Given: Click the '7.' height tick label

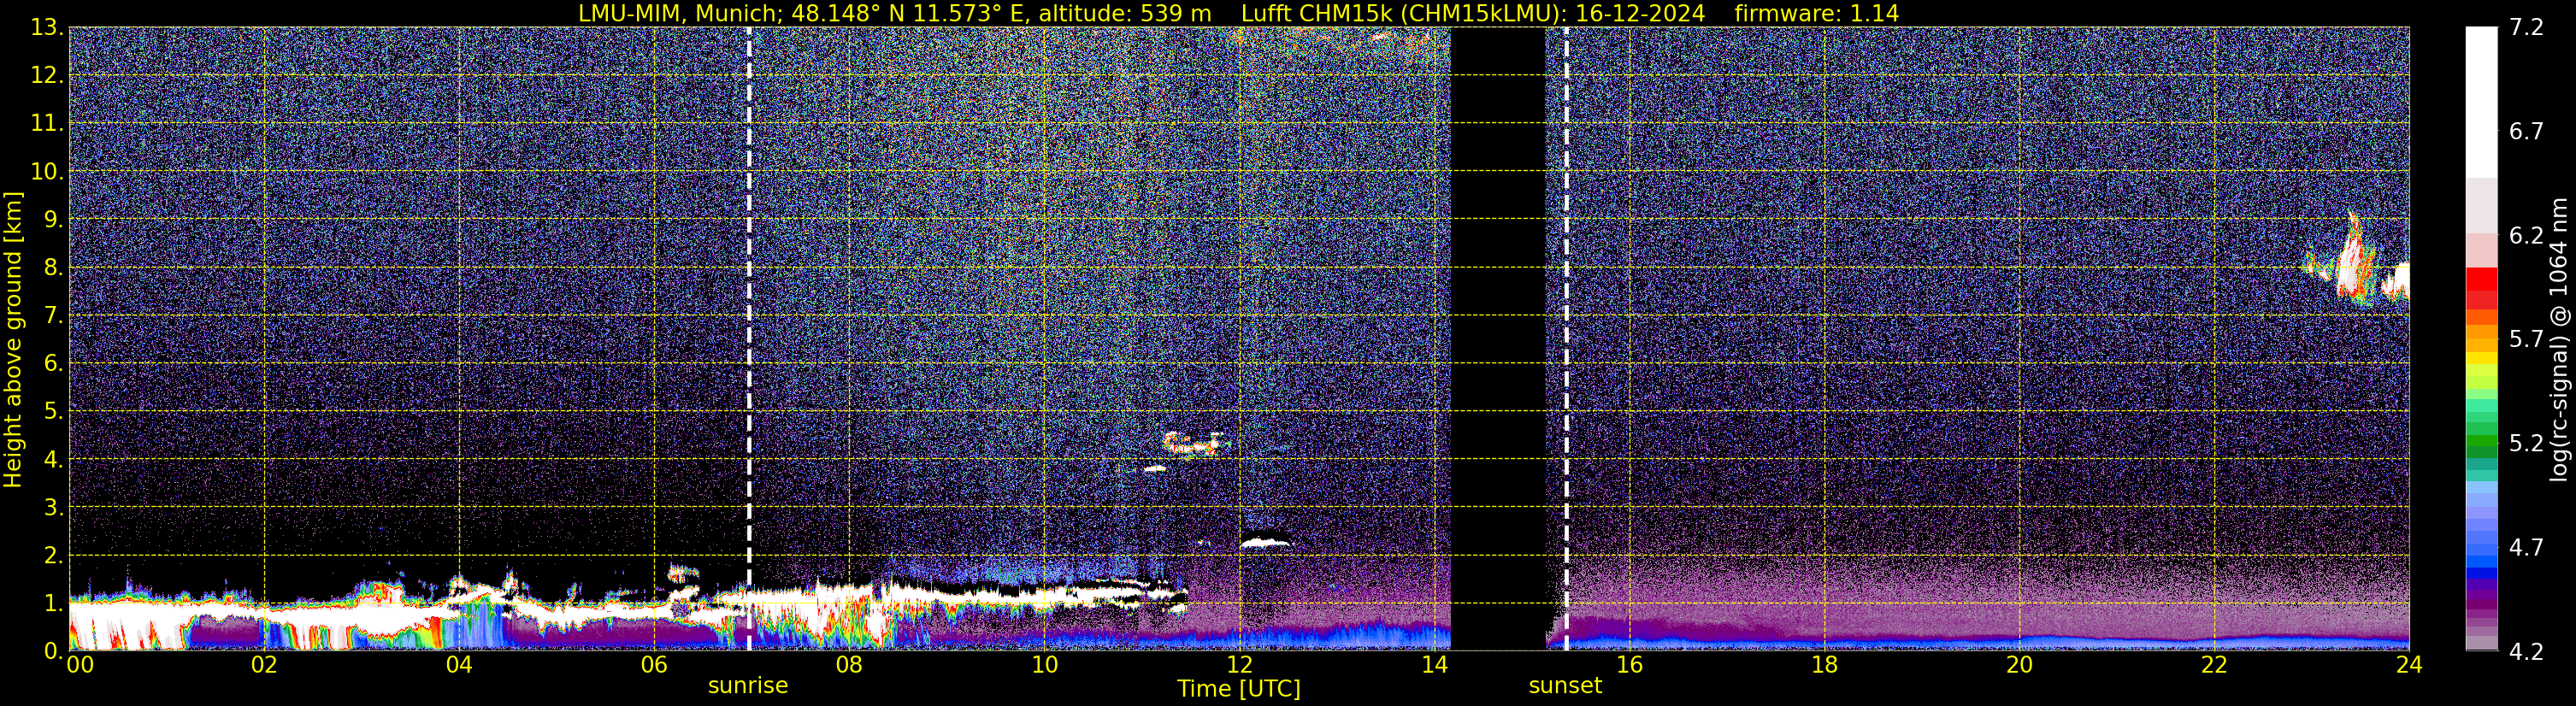Looking at the screenshot, I should pyautogui.click(x=54, y=316).
